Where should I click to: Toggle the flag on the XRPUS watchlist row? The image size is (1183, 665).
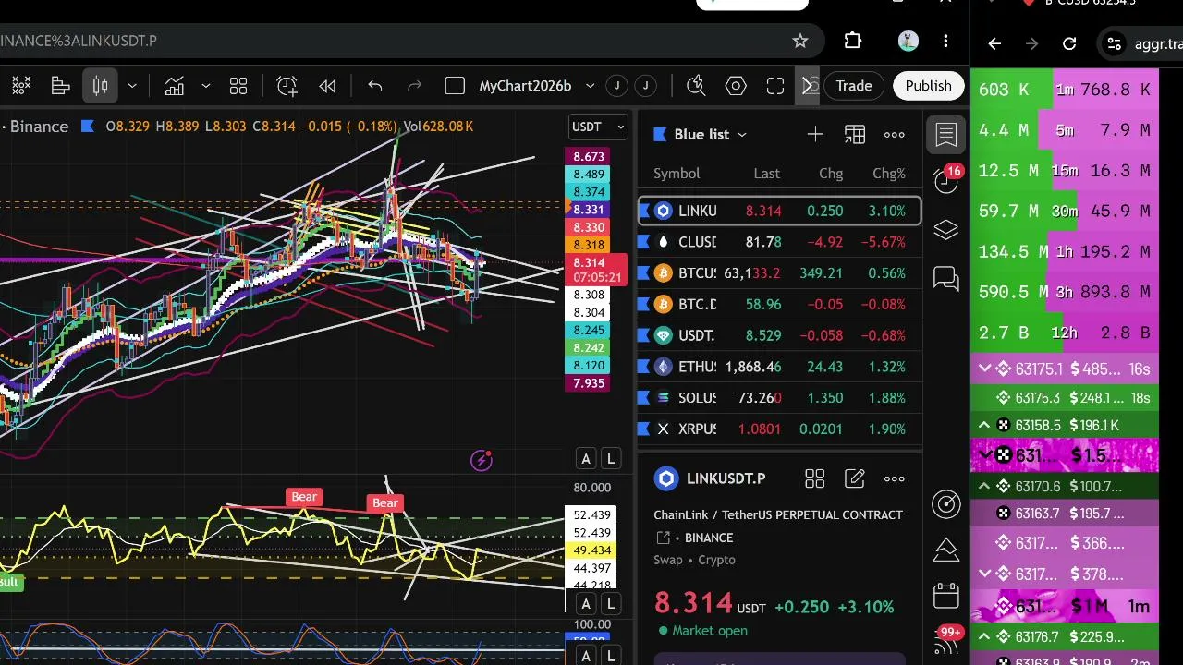coord(644,429)
